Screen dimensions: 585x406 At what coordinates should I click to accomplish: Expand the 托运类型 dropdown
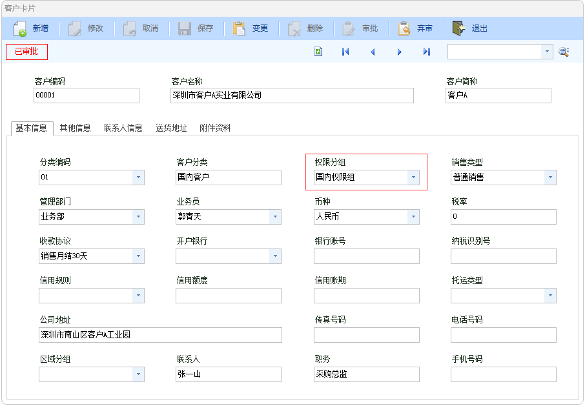[550, 296]
